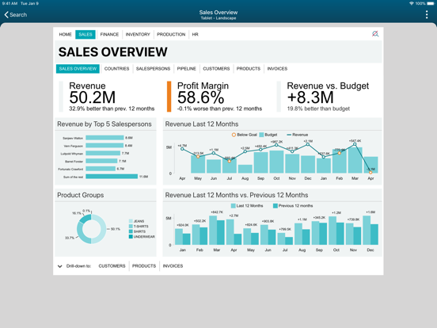Image resolution: width=437 pixels, height=328 pixels.
Task: Click the Revenue vs. Budget +8.3M value
Action: pyautogui.click(x=310, y=97)
